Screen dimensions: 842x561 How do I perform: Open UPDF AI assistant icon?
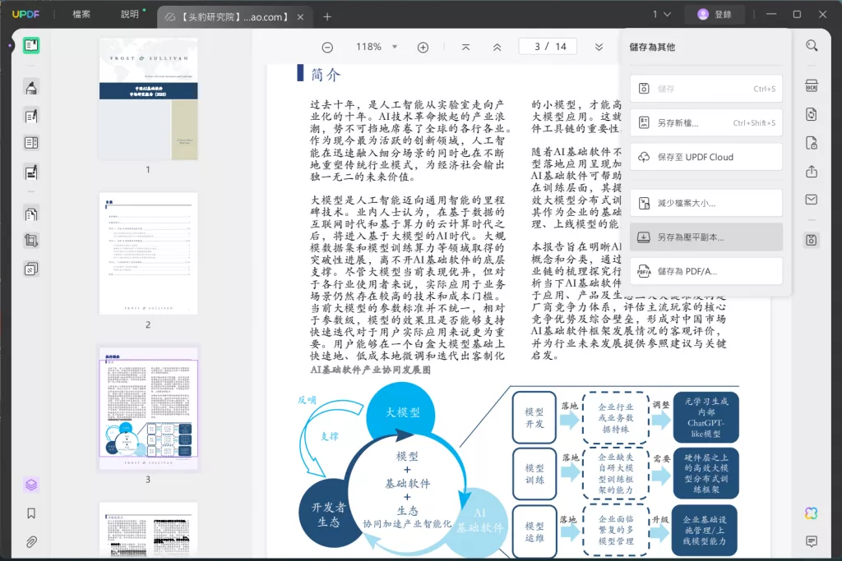(812, 513)
